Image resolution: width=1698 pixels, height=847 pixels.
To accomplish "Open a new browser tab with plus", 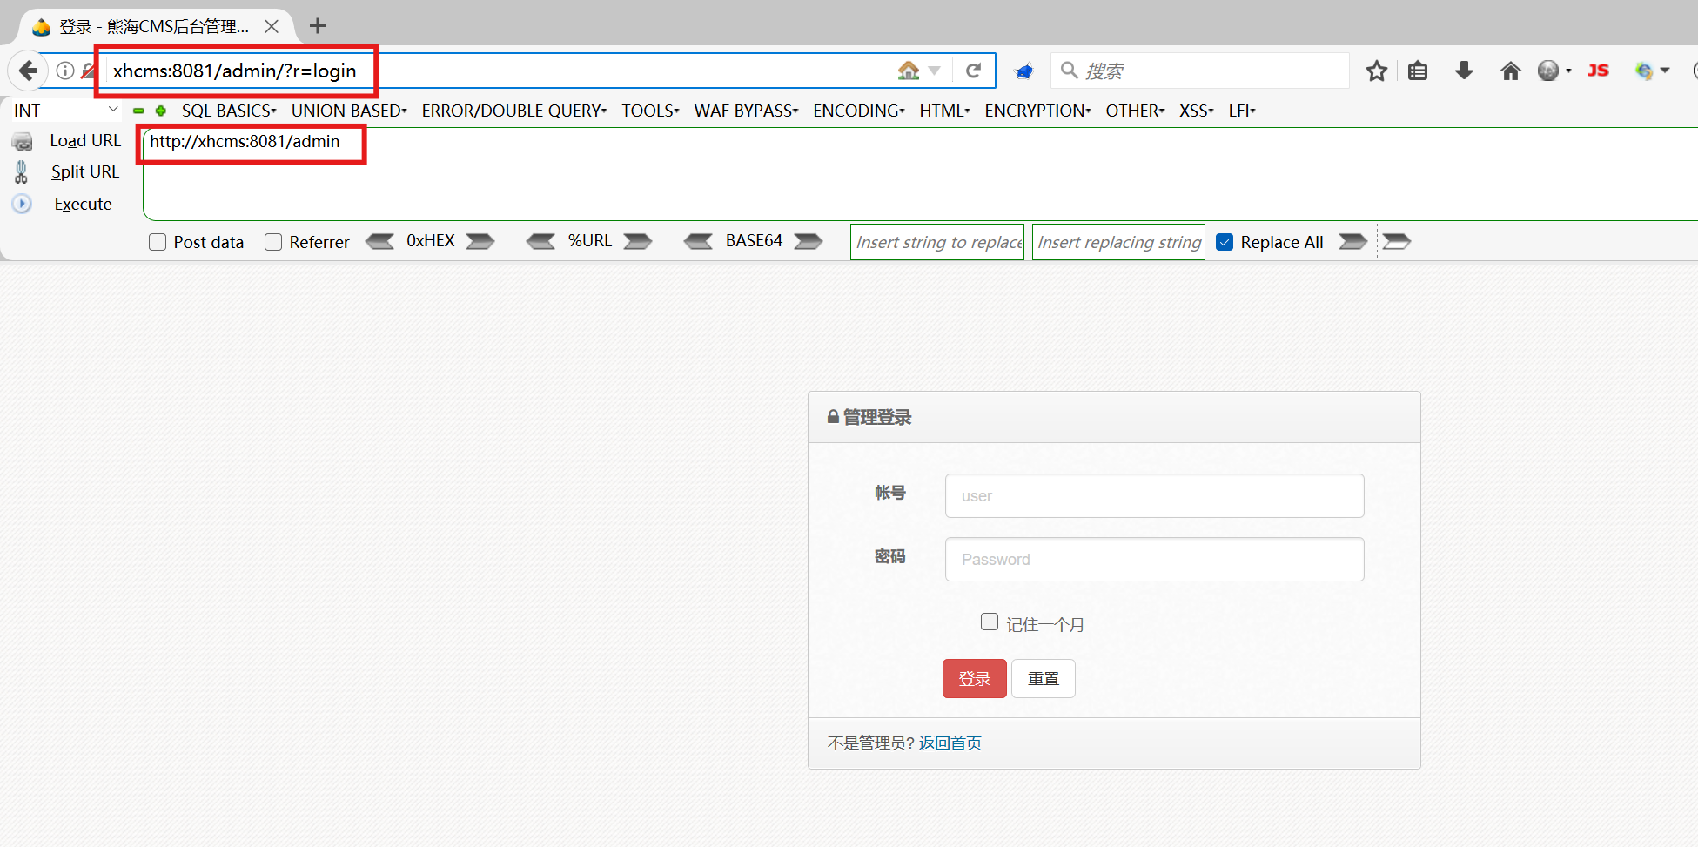I will point(318,26).
